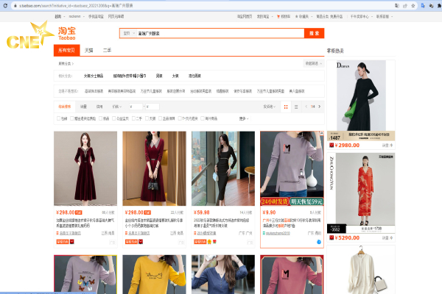Reload the page with browser refresh icon
Image resolution: width=442 pixels, height=294 pixels.
5,6
